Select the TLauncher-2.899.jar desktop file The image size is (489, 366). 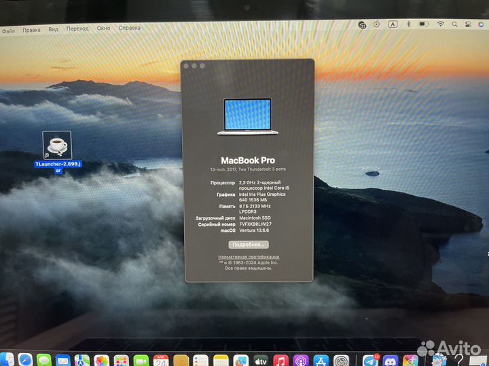[x=57, y=152]
